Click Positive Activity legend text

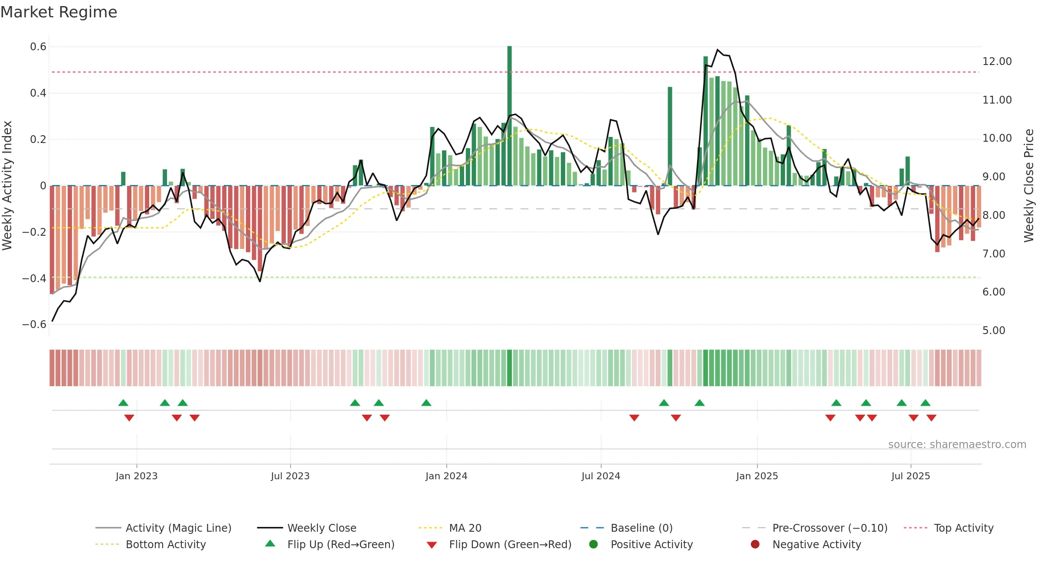[652, 544]
